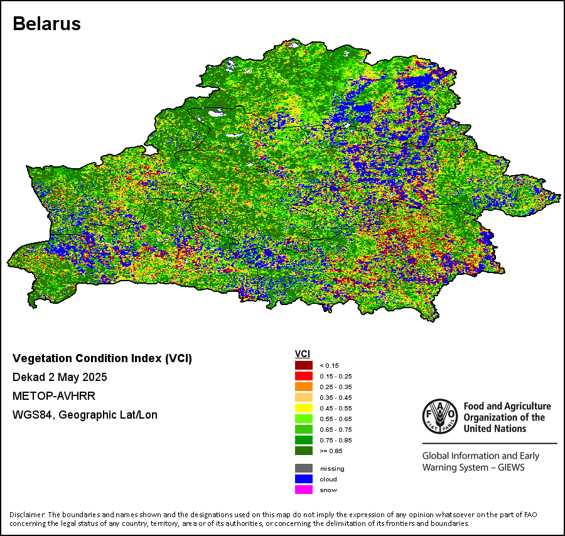
Task: Click the orange 0.25 - 0.35 legend swatch
Action: [304, 387]
